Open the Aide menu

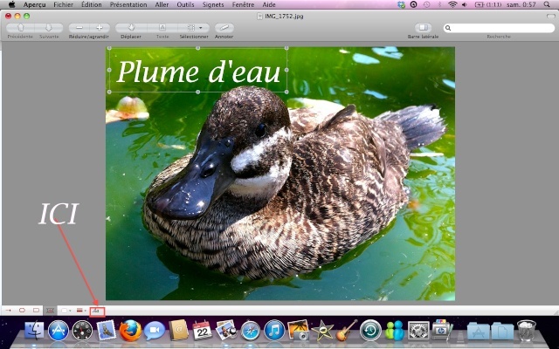pos(269,4)
